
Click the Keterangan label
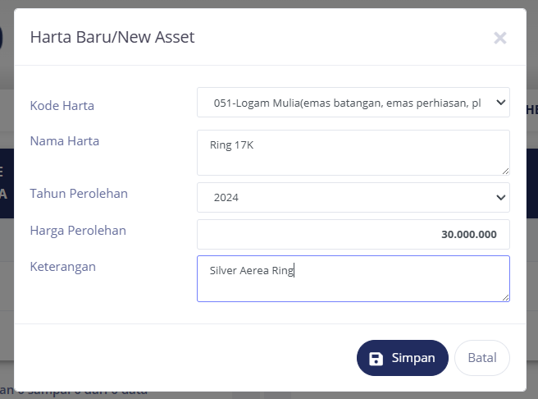pyautogui.click(x=63, y=267)
